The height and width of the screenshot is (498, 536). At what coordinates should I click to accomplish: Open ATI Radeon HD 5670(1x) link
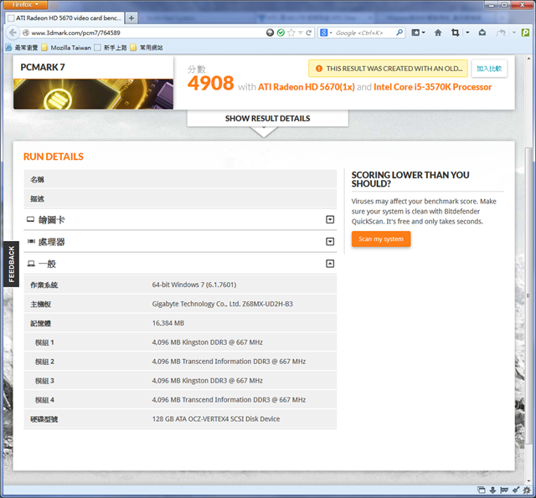coord(306,87)
